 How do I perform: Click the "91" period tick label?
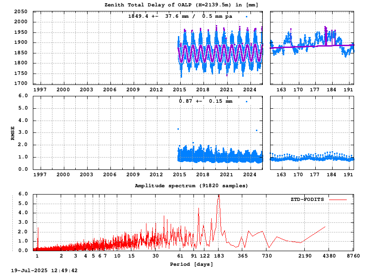coord(194,256)
